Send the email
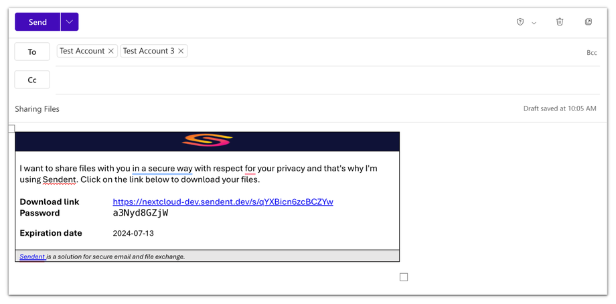 tap(37, 22)
